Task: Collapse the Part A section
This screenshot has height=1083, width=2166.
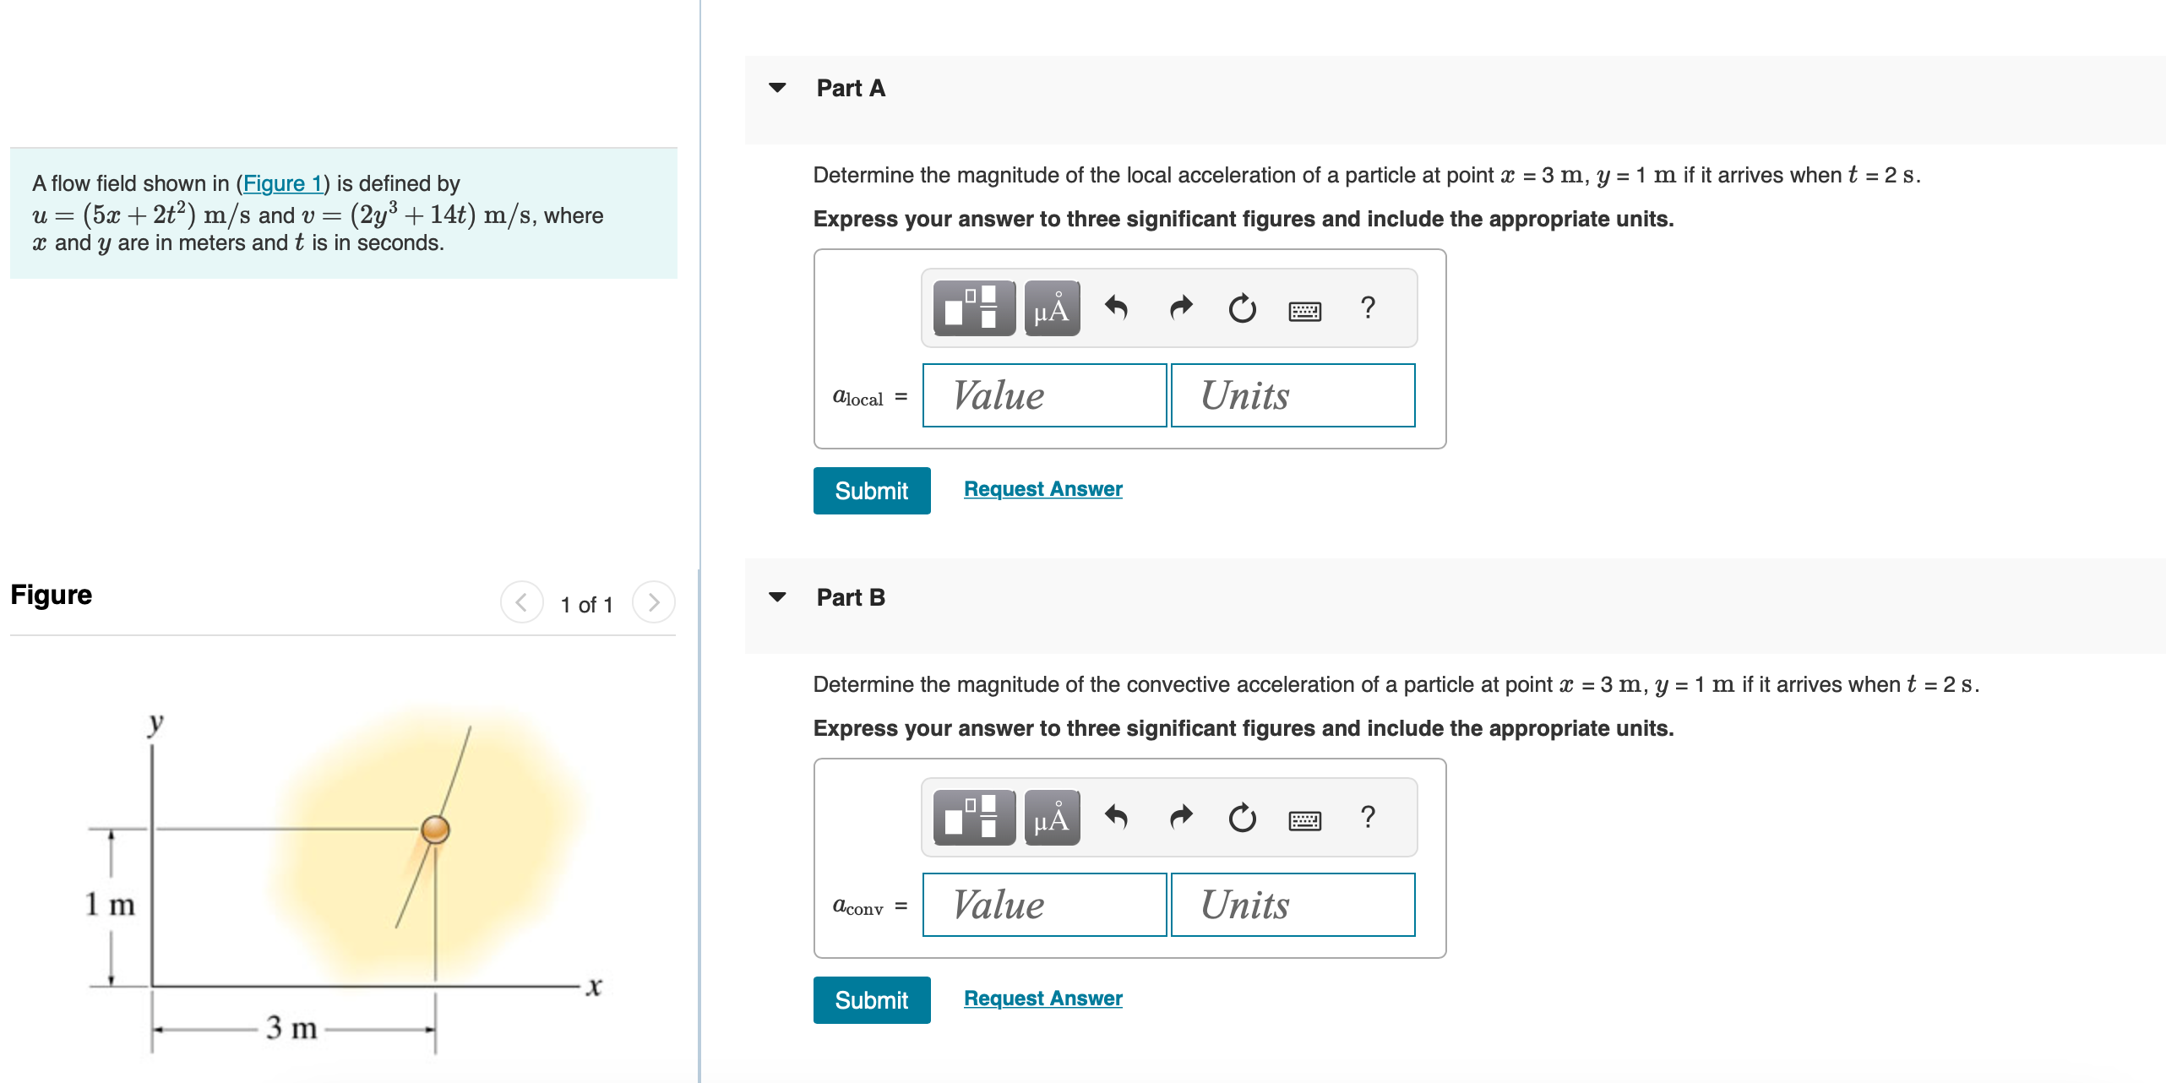Action: 778,88
